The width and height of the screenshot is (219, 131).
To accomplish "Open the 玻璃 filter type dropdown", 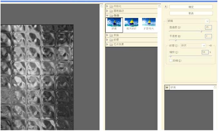I will click(x=188, y=21).
